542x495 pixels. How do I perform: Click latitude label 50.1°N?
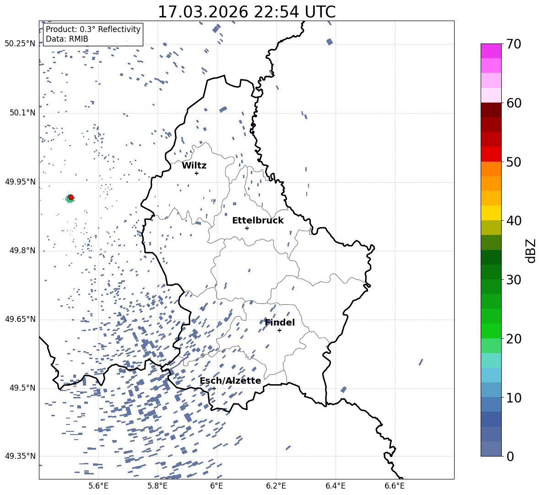click(x=22, y=113)
